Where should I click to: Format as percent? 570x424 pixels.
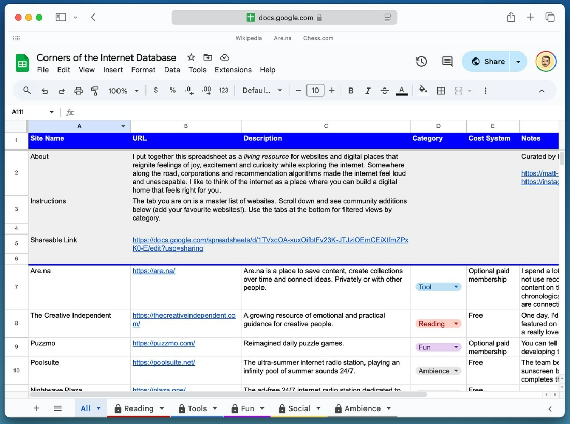173,90
